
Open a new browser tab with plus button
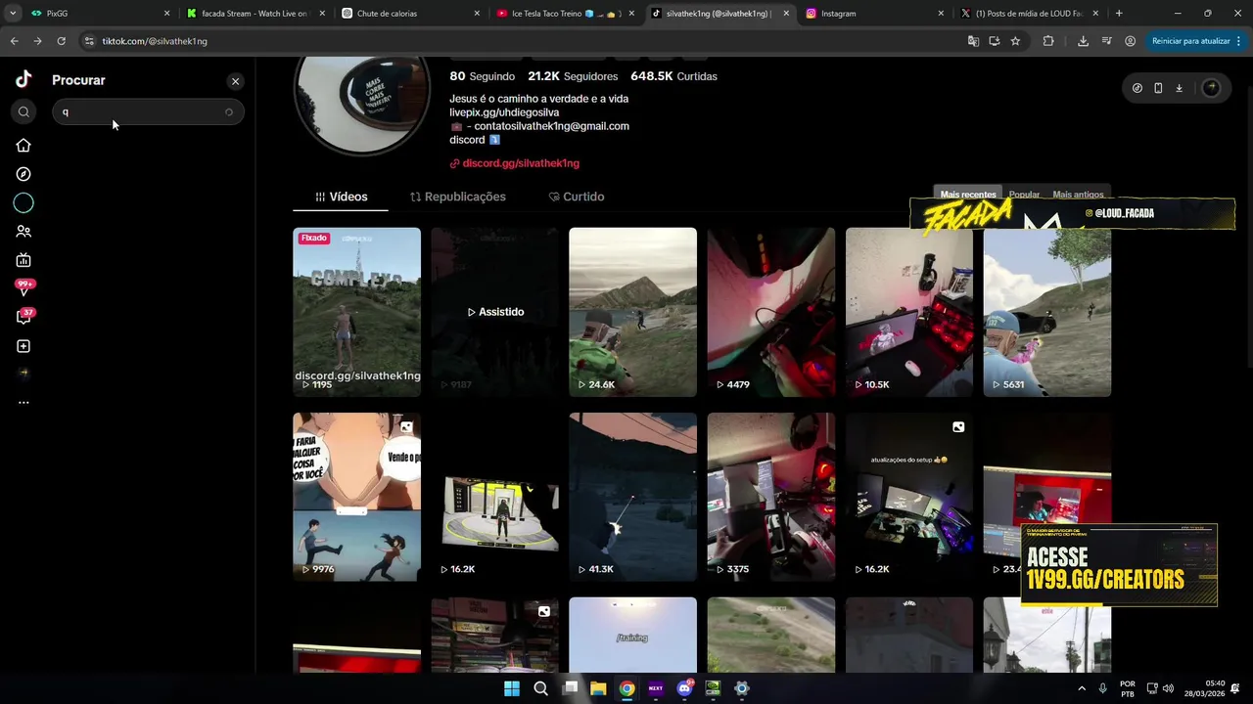[1119, 14]
